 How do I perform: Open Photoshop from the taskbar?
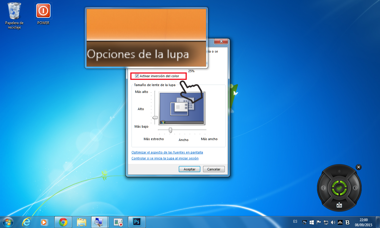tap(137, 222)
